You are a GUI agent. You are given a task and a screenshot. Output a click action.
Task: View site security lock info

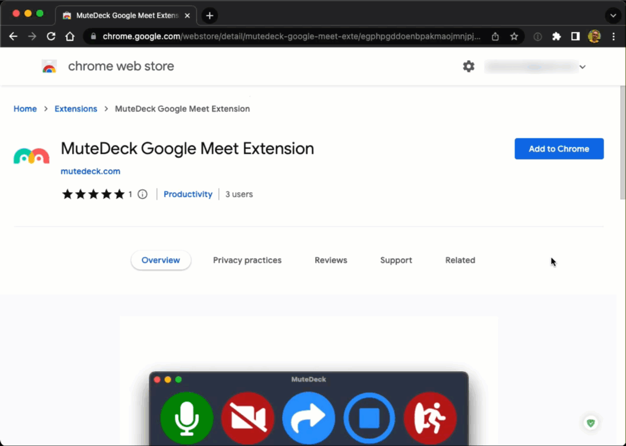pyautogui.click(x=93, y=37)
